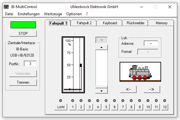Click the indicator LED above button 10
This screenshot has height=120, width=180.
(148, 100)
